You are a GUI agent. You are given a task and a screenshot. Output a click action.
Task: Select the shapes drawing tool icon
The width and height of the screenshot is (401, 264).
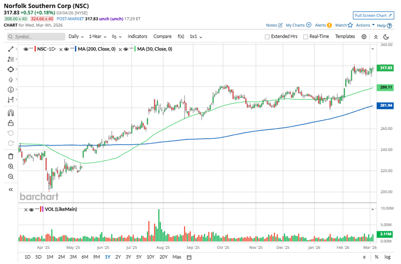(11, 69)
